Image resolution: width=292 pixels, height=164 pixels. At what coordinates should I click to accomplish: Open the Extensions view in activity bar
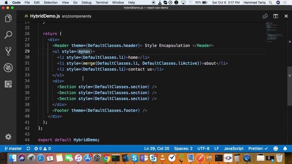click(x=8, y=84)
